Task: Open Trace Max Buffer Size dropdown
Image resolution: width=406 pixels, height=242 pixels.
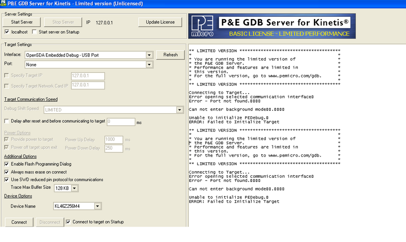Action: (74, 188)
